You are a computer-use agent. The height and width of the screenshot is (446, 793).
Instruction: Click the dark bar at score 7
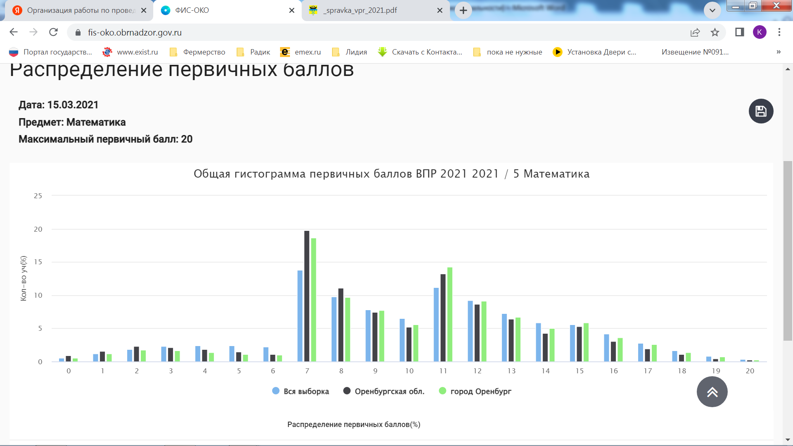(x=307, y=296)
